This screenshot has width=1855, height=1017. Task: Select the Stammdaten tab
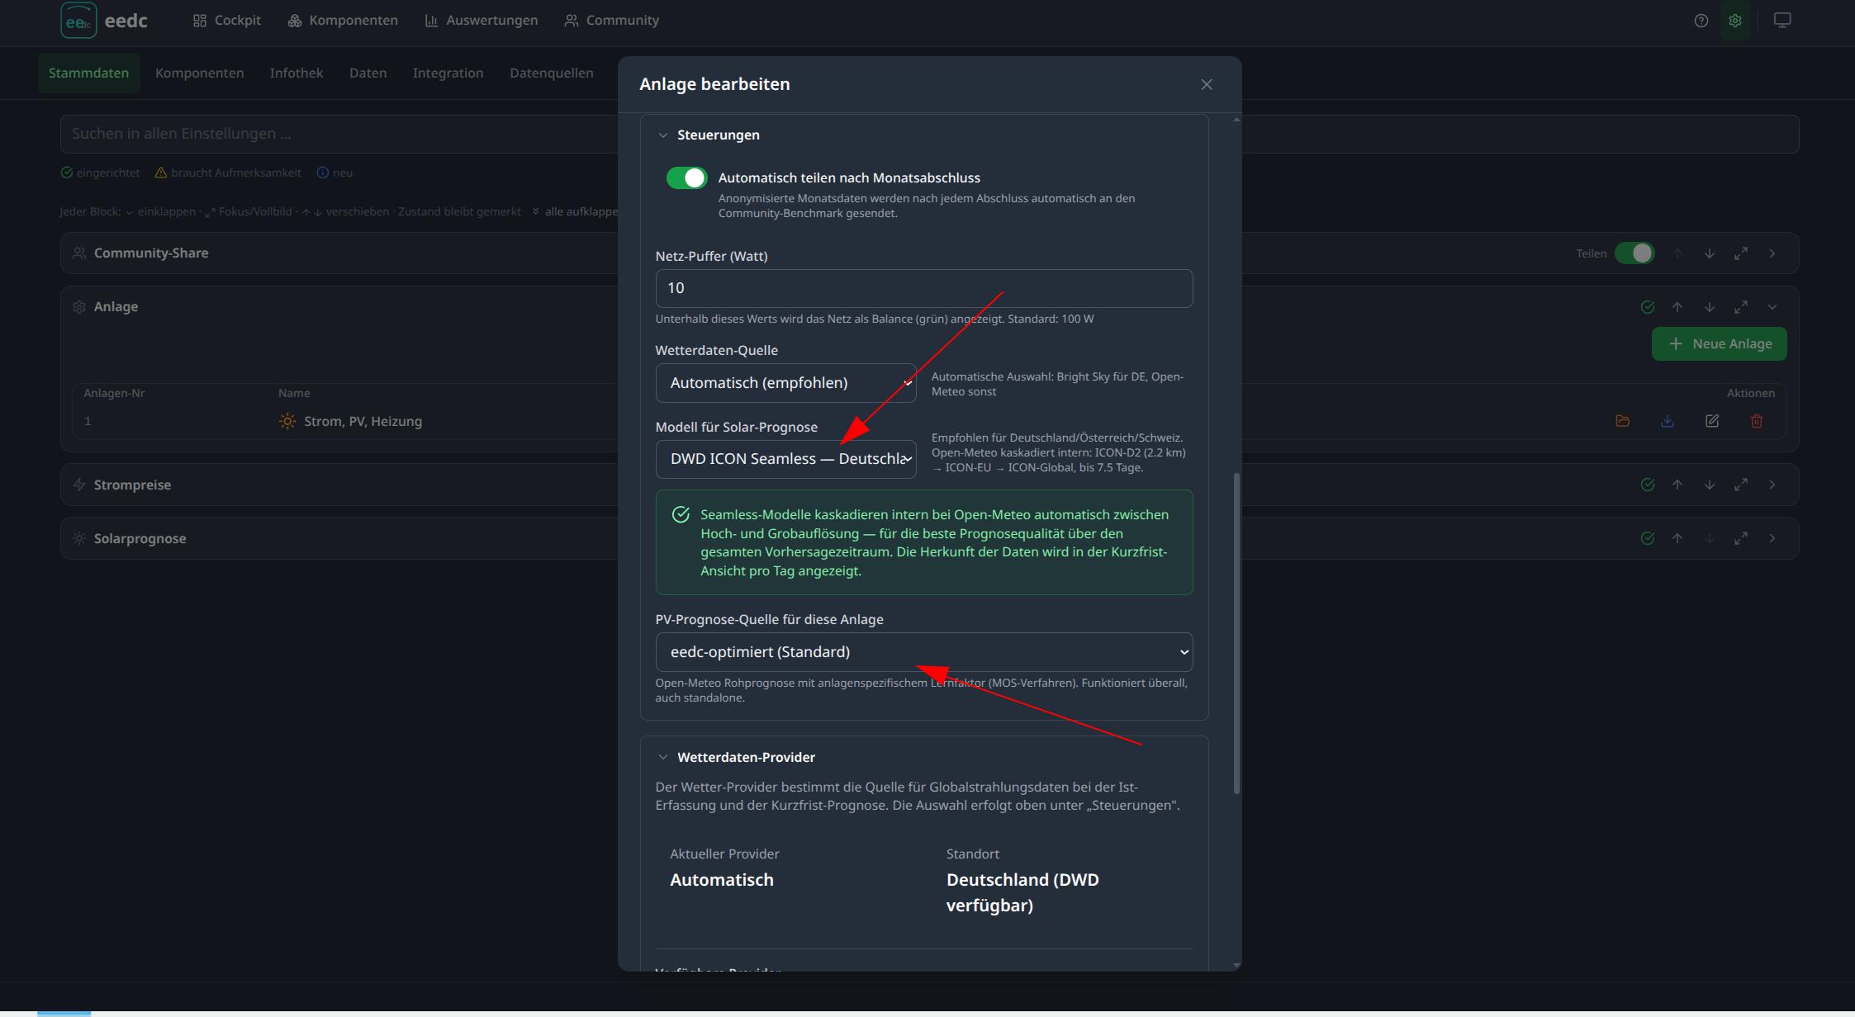88,73
